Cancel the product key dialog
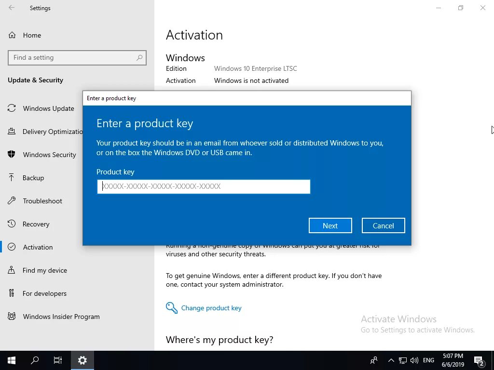494x370 pixels. (383, 225)
